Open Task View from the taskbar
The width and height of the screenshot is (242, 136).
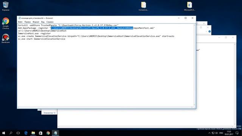click(18, 133)
